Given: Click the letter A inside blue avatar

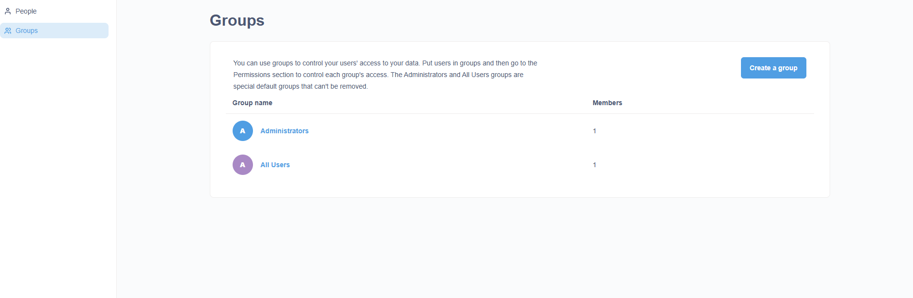Looking at the screenshot, I should [x=243, y=131].
